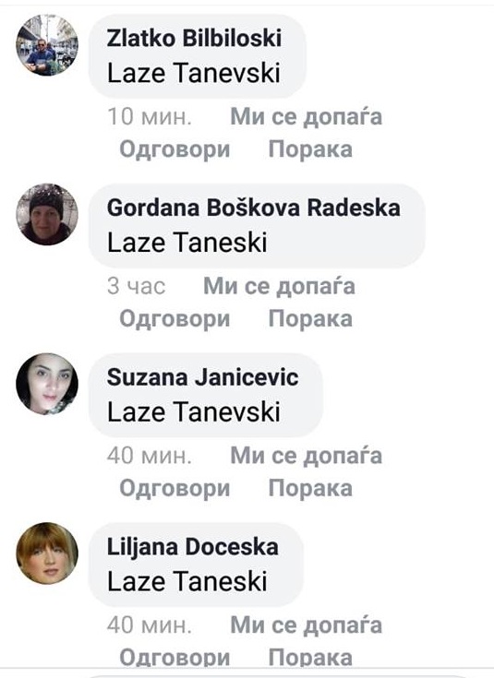494x678 pixels.
Task: Click the name Gordana Boškova Radeska
Action: click(253, 208)
